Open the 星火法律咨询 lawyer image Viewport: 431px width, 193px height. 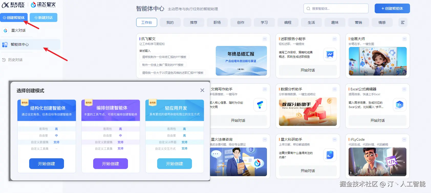click(x=239, y=162)
